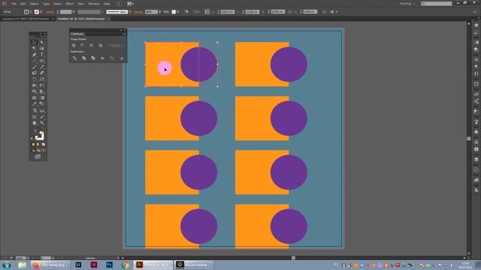This screenshot has height=270, width=481.
Task: Open the Effect menu
Action: click(70, 4)
